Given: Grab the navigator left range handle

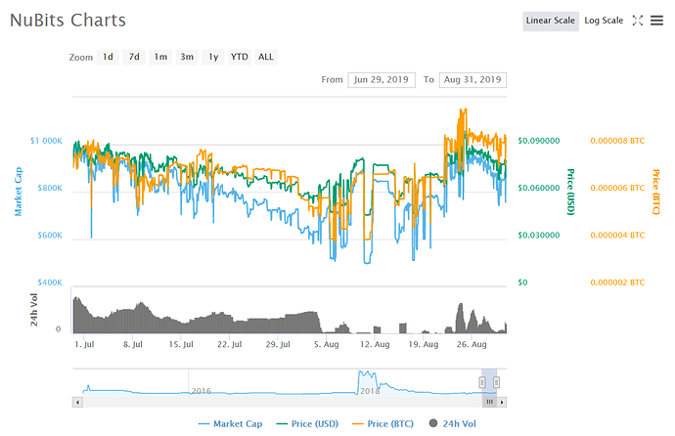Looking at the screenshot, I should 482,382.
